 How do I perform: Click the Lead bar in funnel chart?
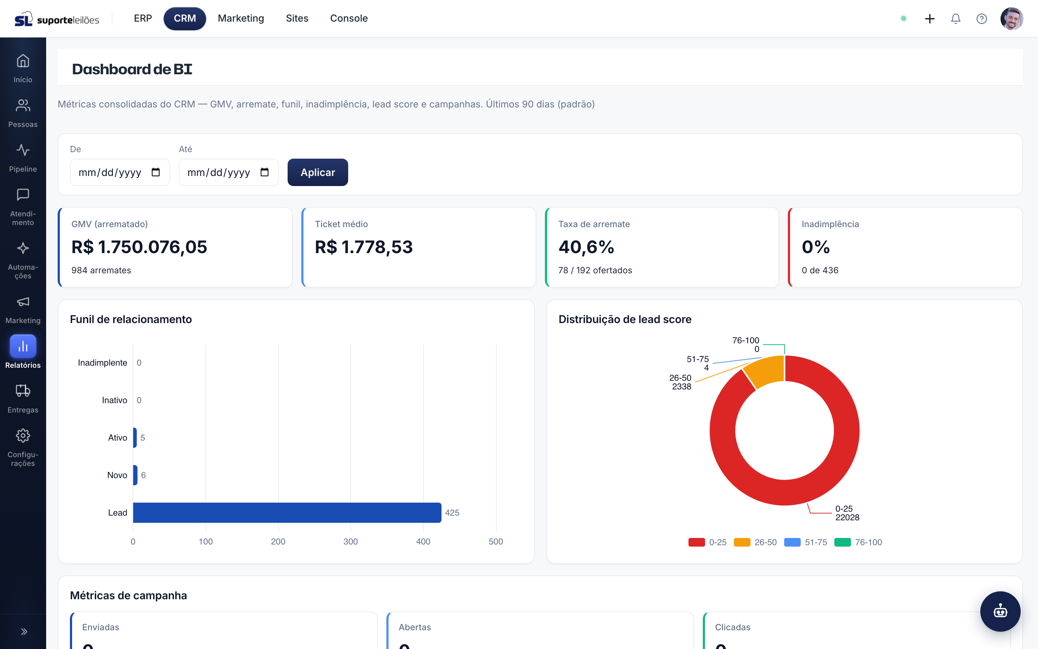[x=287, y=512]
